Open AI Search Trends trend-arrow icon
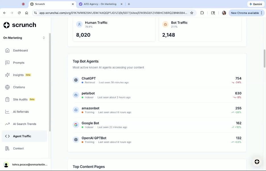 [8, 124]
